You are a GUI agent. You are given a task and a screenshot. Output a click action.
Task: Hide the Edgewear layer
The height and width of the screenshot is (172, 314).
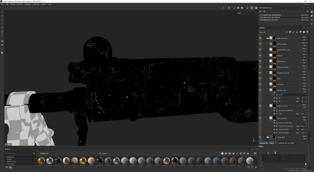tap(260, 55)
